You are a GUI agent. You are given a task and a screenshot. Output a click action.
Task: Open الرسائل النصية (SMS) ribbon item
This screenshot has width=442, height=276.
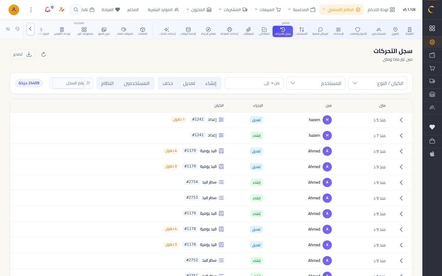(320, 31)
